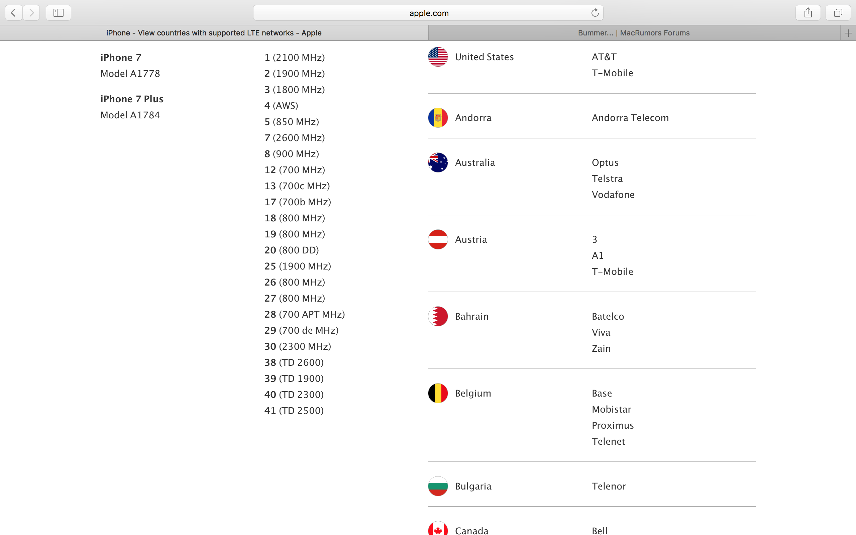
Task: Click carrier 'Telstra'
Action: [x=607, y=179]
